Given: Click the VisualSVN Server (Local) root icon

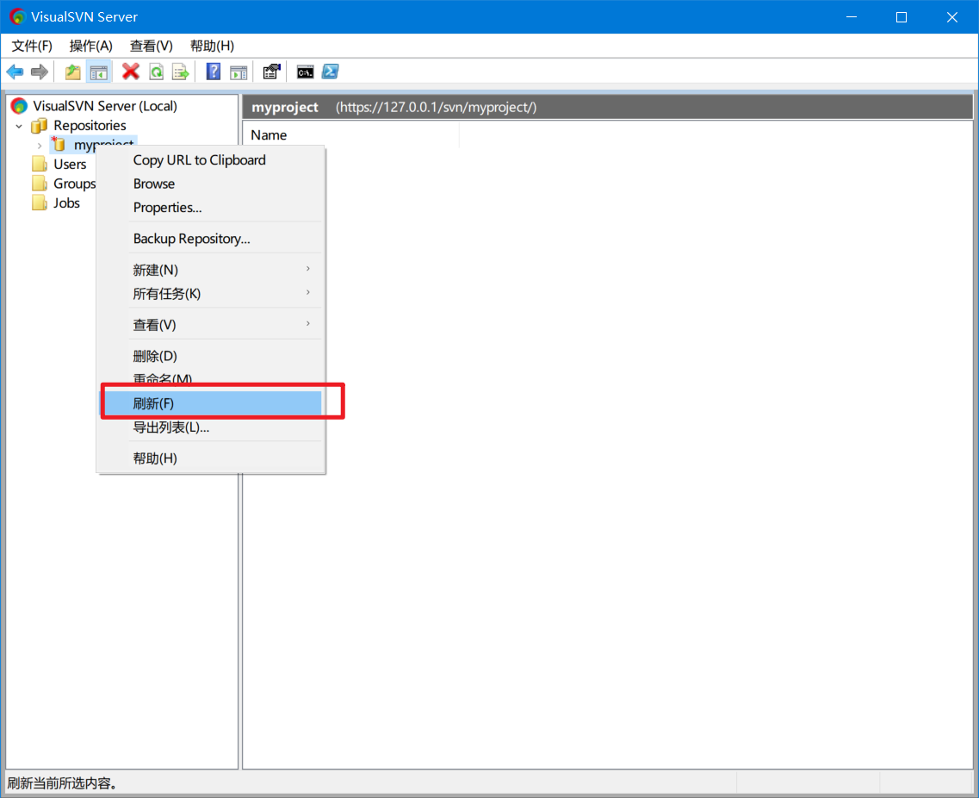Looking at the screenshot, I should [x=19, y=106].
